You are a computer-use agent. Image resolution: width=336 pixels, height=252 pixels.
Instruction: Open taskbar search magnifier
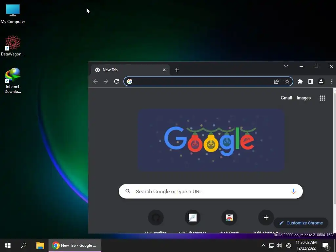(24, 245)
